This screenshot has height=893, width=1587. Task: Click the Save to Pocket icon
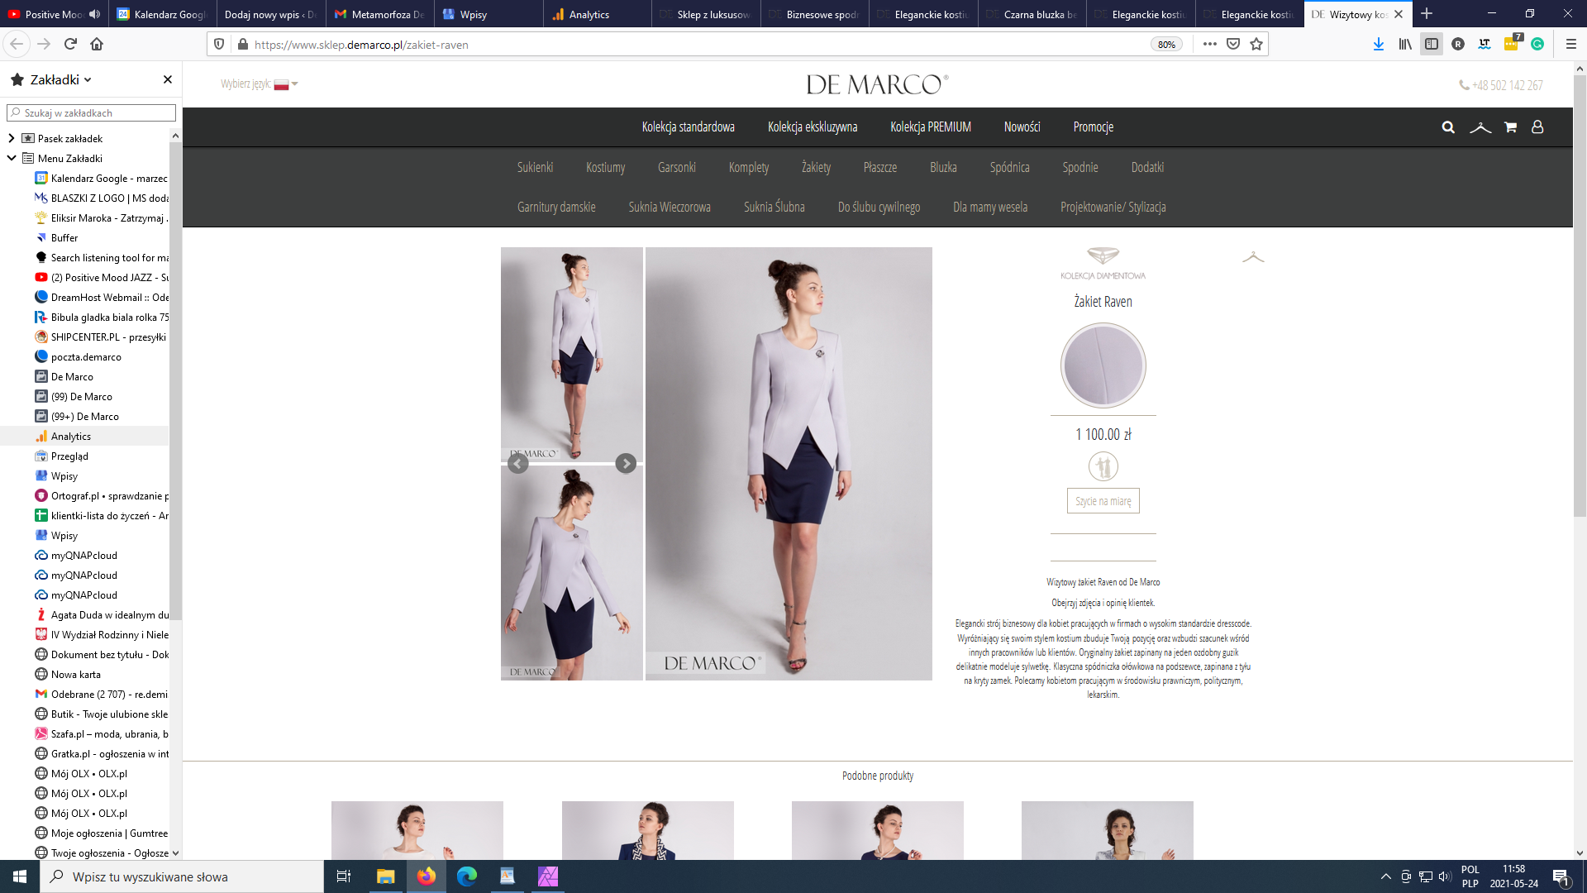coord(1233,45)
